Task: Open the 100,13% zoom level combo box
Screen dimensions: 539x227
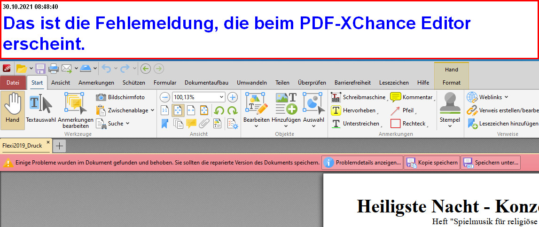Action: [198, 97]
